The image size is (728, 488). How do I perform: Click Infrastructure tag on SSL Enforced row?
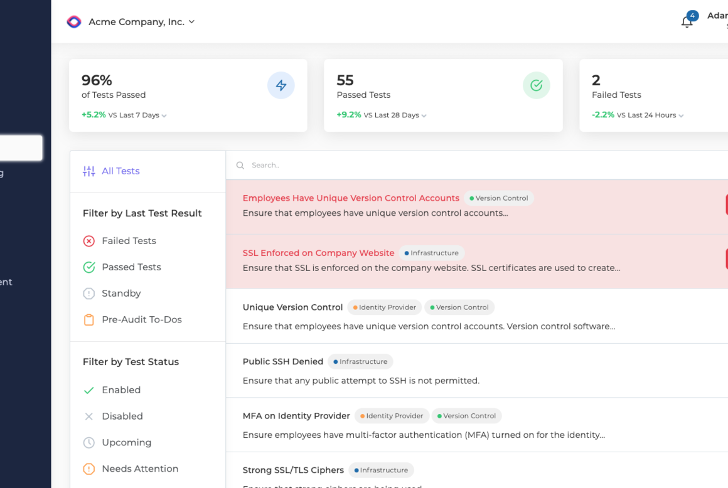coord(431,253)
